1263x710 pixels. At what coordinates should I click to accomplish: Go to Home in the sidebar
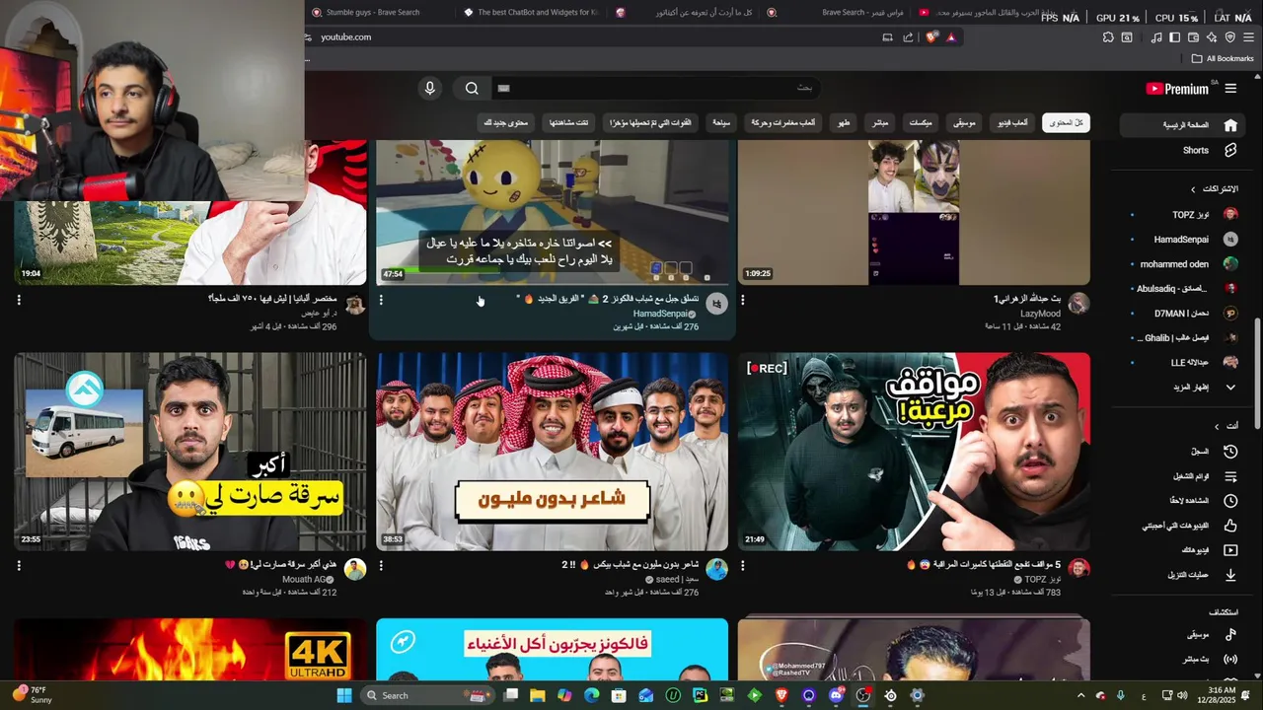[x=1180, y=125]
